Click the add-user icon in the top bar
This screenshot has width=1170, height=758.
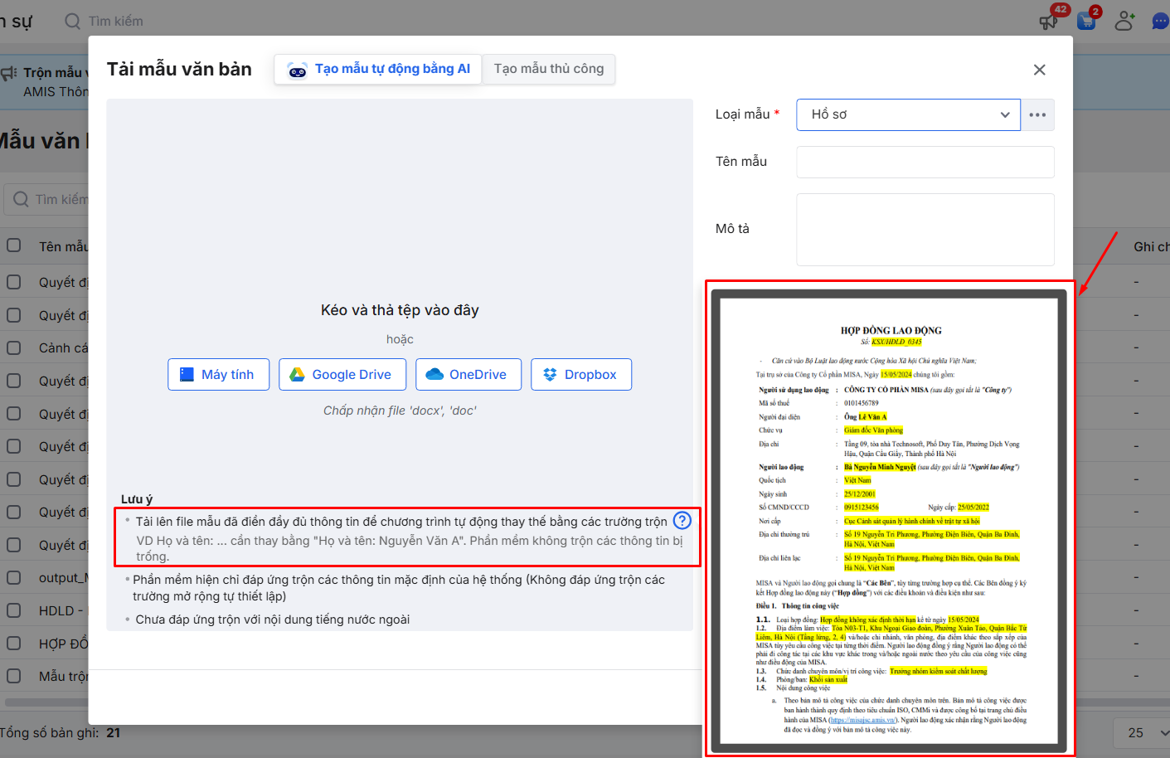[1124, 21]
